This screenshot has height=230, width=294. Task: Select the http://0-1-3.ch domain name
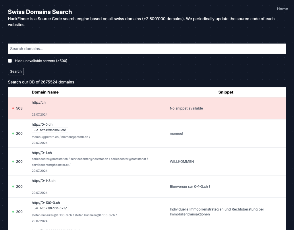coord(44,181)
